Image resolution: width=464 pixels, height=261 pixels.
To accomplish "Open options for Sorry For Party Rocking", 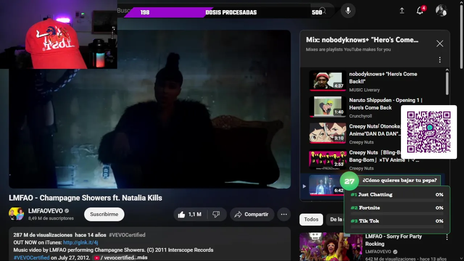I will [x=447, y=237].
